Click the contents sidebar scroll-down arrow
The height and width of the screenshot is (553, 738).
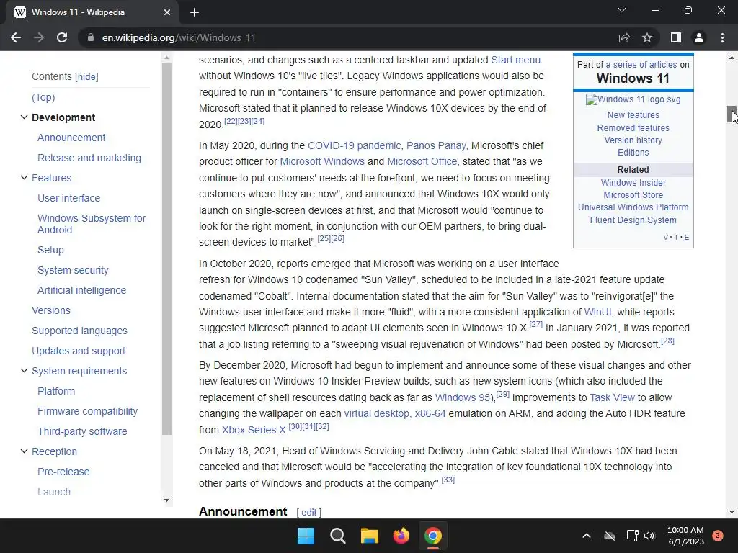(166, 500)
